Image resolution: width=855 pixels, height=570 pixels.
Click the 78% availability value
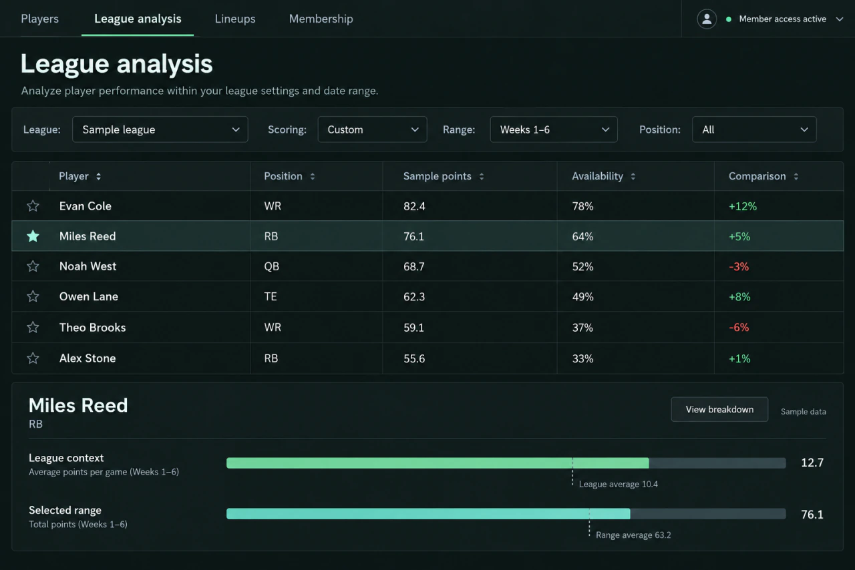[x=583, y=206]
